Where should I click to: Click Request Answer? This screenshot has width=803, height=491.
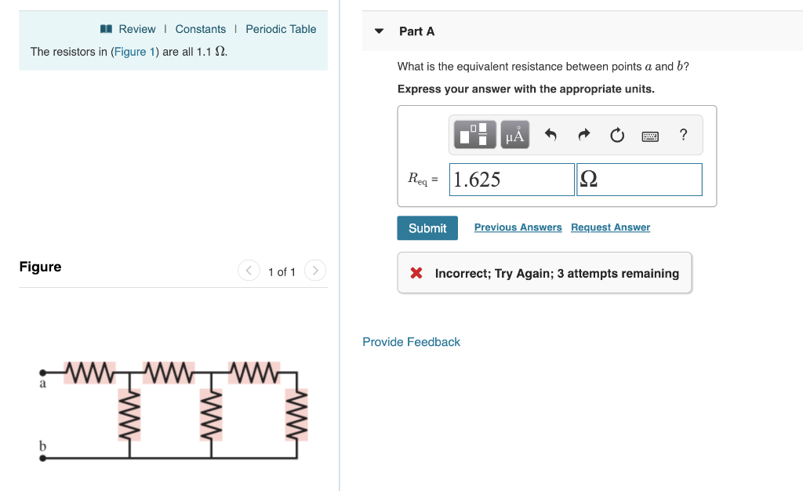610,227
